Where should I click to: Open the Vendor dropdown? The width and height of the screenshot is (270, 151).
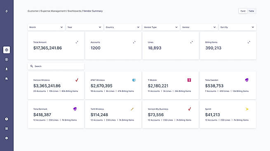click(x=199, y=27)
